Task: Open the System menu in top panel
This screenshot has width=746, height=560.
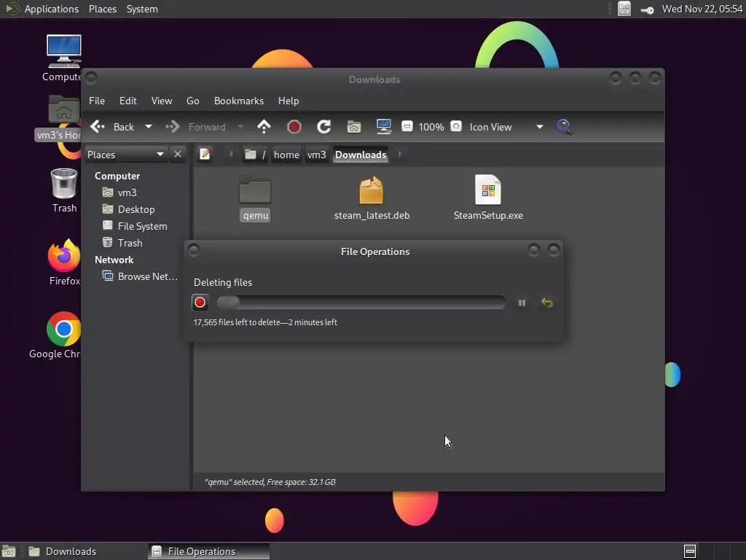Action: coord(142,9)
